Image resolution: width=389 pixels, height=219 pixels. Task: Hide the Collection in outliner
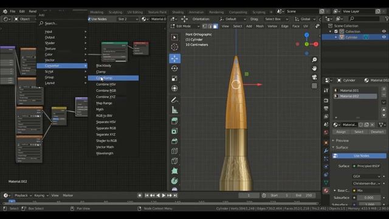pos(384,32)
